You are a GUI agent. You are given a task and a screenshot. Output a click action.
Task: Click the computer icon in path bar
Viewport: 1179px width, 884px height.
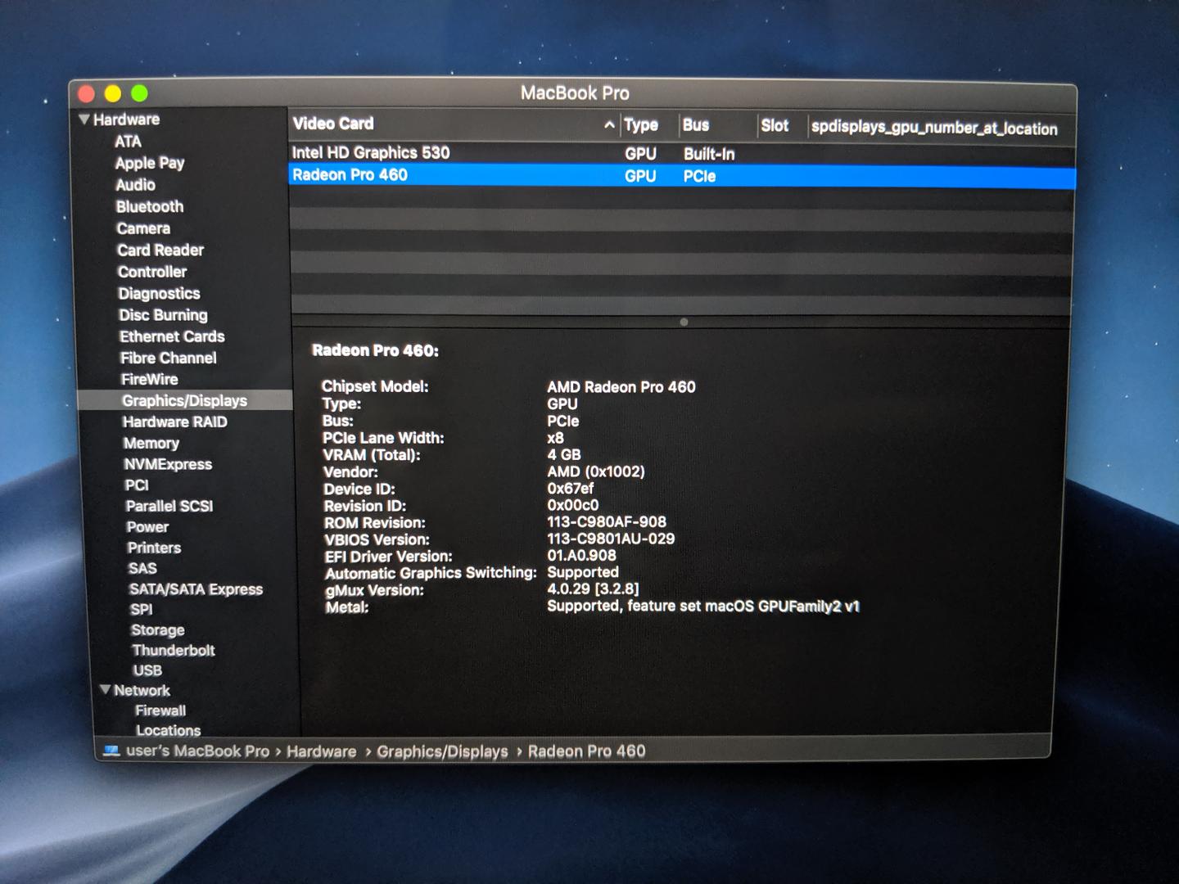(x=112, y=750)
